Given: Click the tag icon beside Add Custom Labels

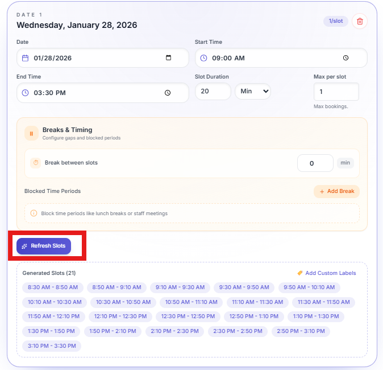Looking at the screenshot, I should pyautogui.click(x=299, y=273).
